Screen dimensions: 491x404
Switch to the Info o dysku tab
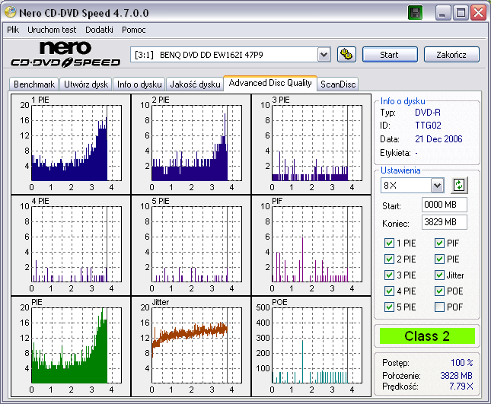pyautogui.click(x=139, y=84)
